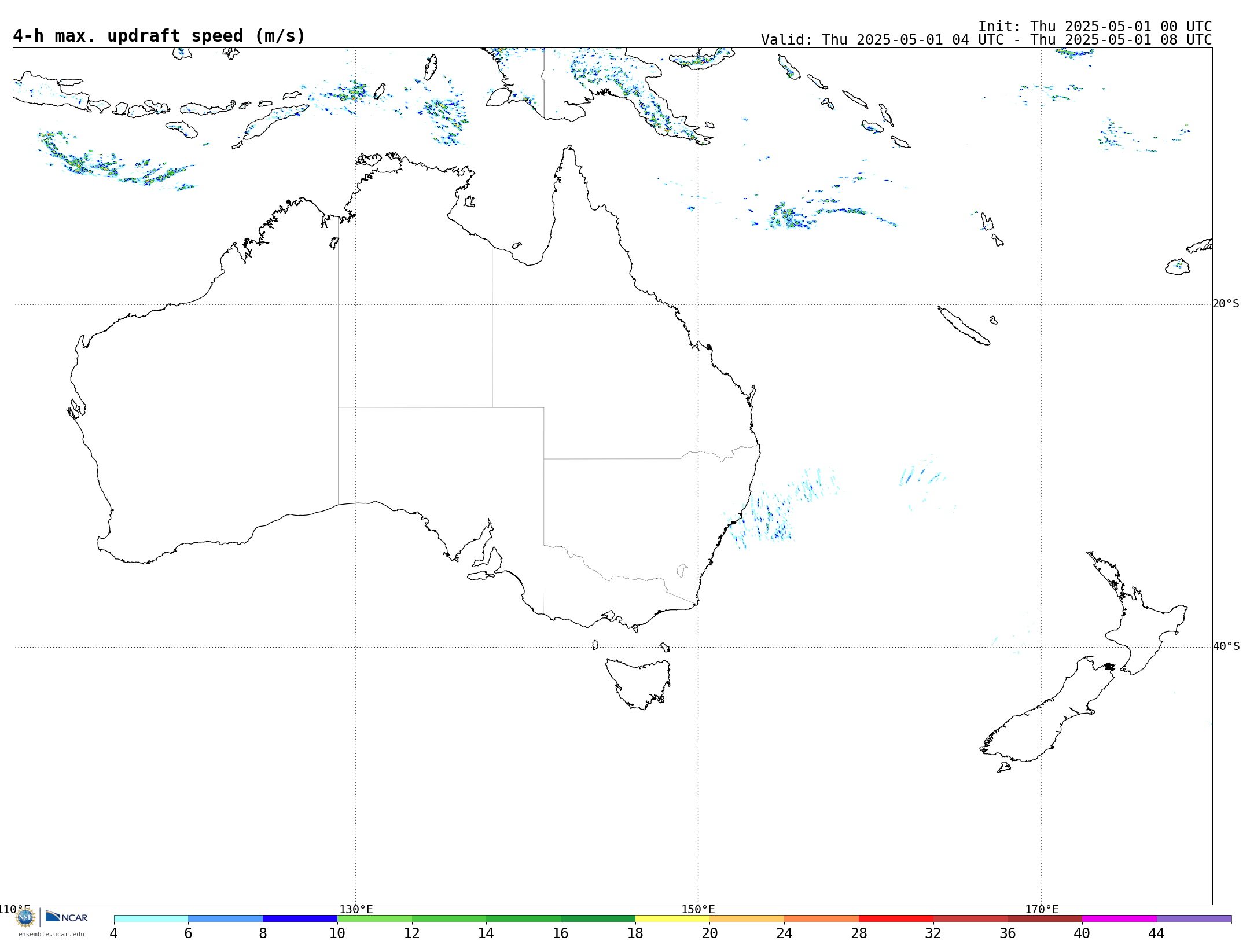The height and width of the screenshot is (941, 1250).
Task: Click Tasmania on the map
Action: (638, 683)
